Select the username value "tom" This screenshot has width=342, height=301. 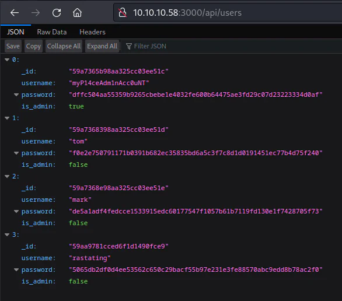pos(78,141)
